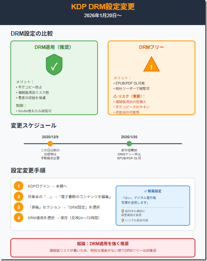The width and height of the screenshot is (207, 261).
Task: Click the DRM設定の比較 heading
Action: click(x=32, y=33)
